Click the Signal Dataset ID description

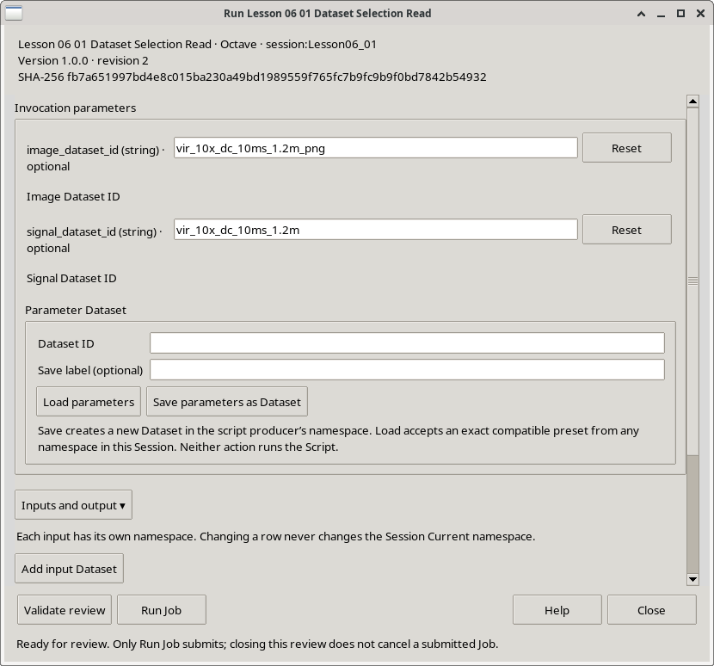(x=71, y=278)
